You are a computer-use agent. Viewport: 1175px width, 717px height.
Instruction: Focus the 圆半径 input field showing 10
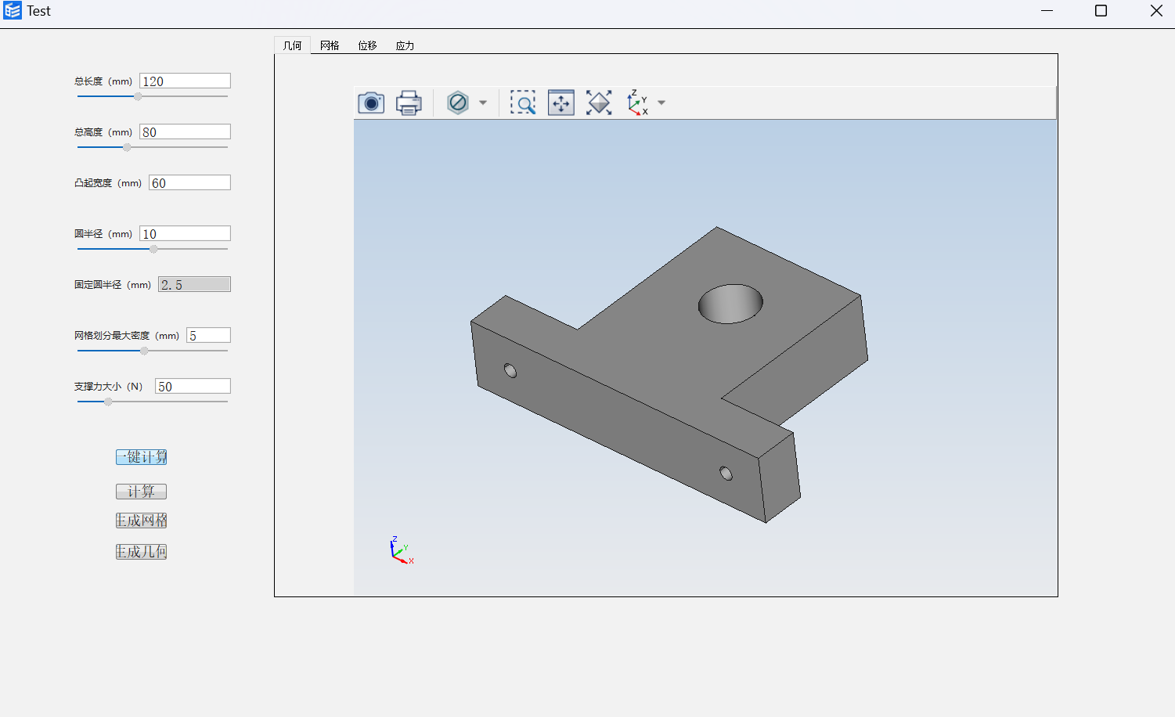[x=185, y=233]
